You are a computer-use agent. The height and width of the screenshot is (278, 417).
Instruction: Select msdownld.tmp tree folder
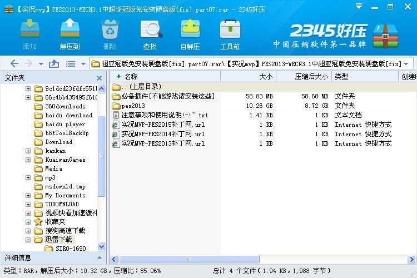[65, 186]
